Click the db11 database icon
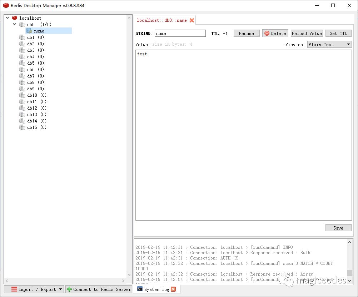Viewport: 358px width, 297px height. coord(22,101)
